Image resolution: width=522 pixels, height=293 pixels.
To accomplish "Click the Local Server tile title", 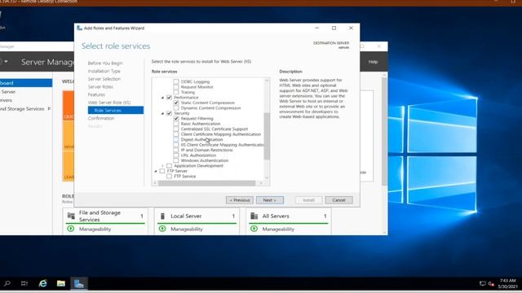I will (x=186, y=216).
